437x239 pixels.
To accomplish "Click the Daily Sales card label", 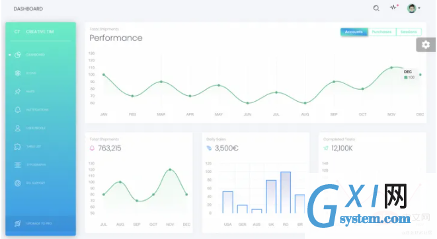I will pos(216,139).
